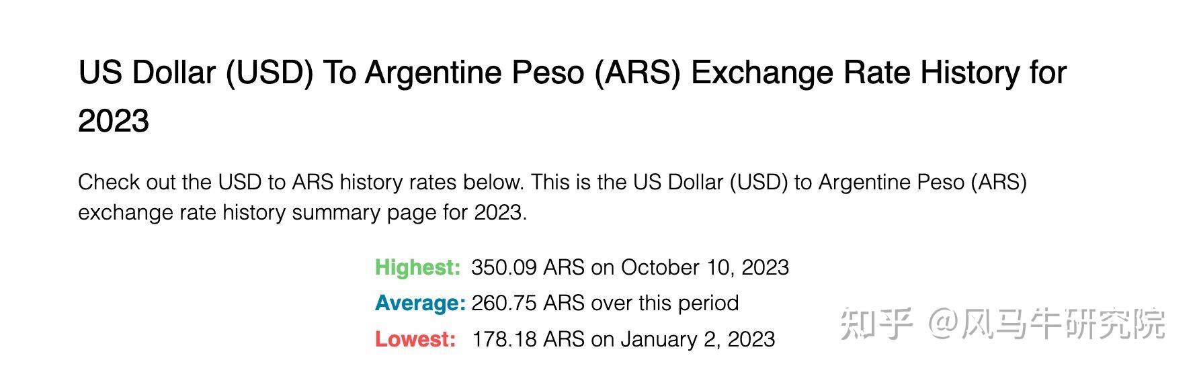
Task: Click "Argentine Peso (ARS)" in the description paragraph
Action: pyautogui.click(x=922, y=182)
